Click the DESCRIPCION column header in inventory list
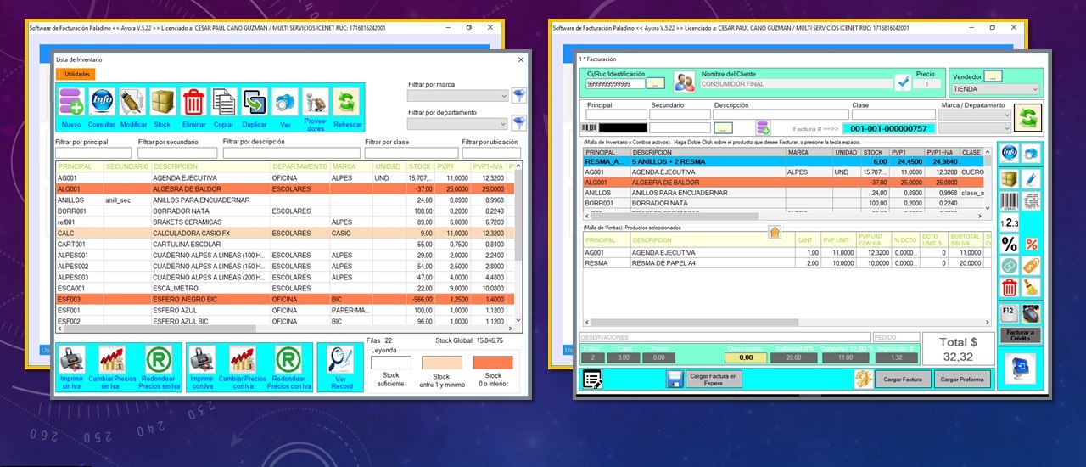The image size is (1086, 467). pos(210,166)
